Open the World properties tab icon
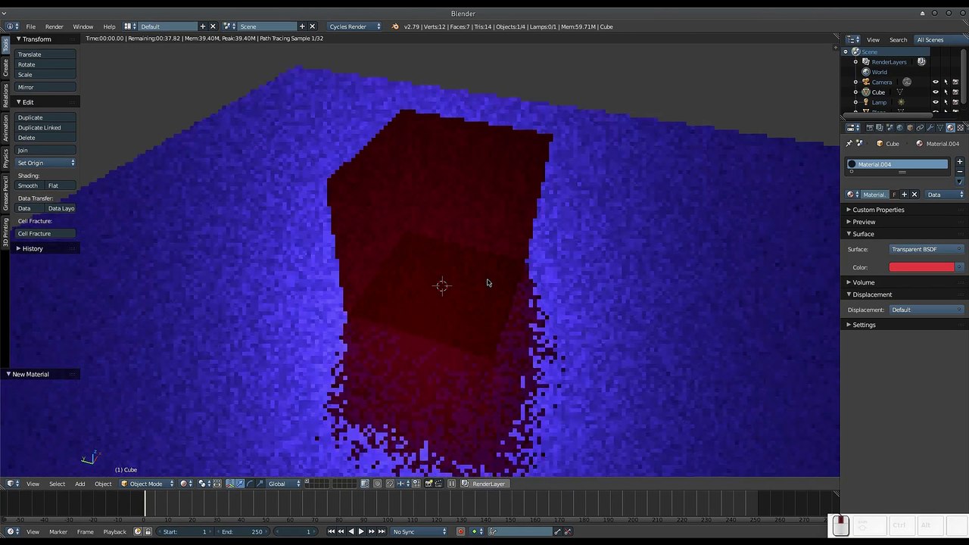Image resolution: width=969 pixels, height=545 pixels. 900,127
